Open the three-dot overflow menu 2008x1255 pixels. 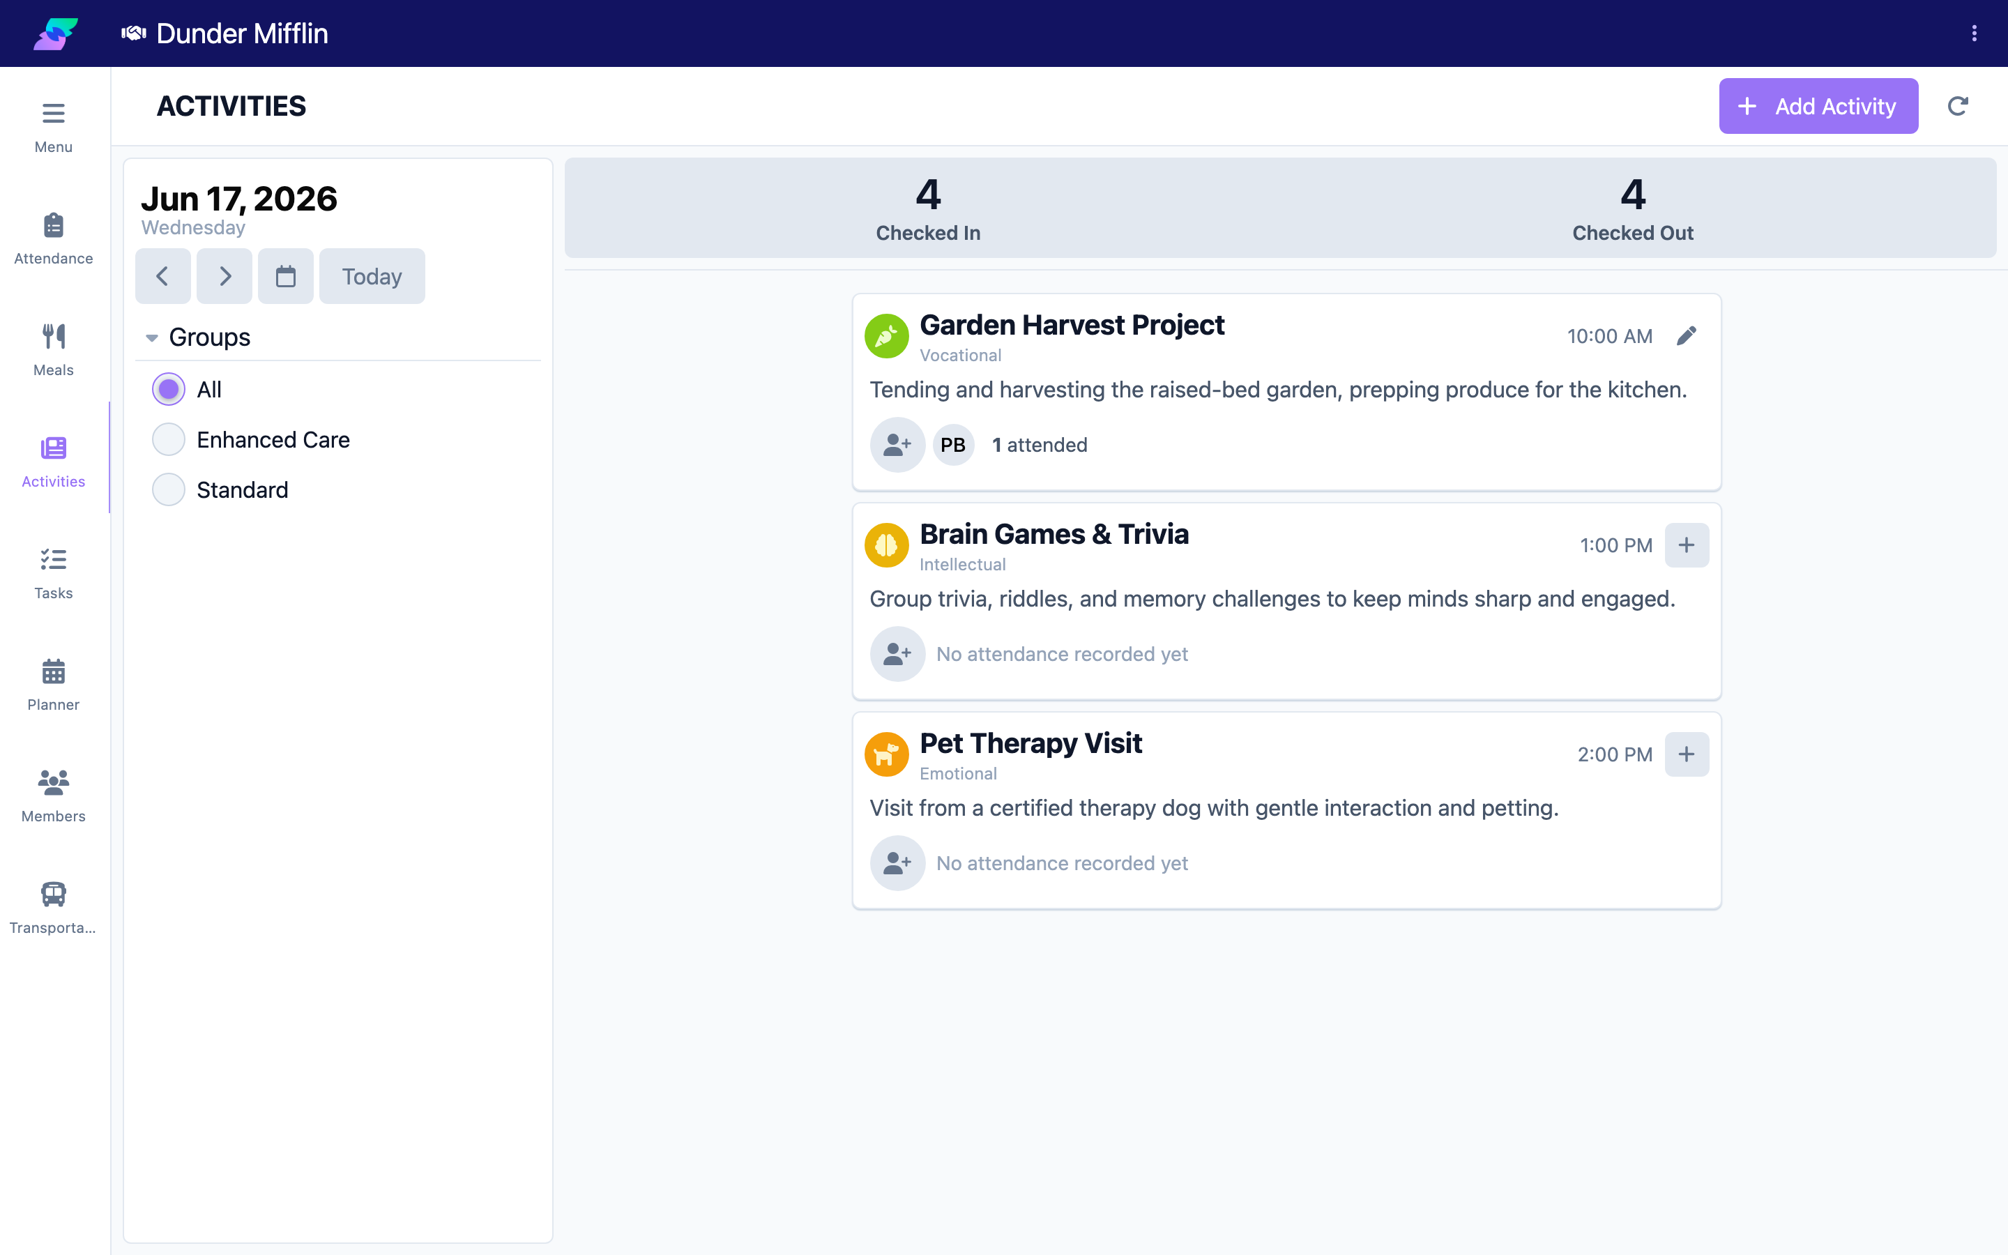[x=1974, y=33]
